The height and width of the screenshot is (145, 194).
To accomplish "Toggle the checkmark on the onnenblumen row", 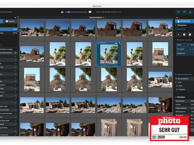I will pyautogui.click(x=15, y=135).
